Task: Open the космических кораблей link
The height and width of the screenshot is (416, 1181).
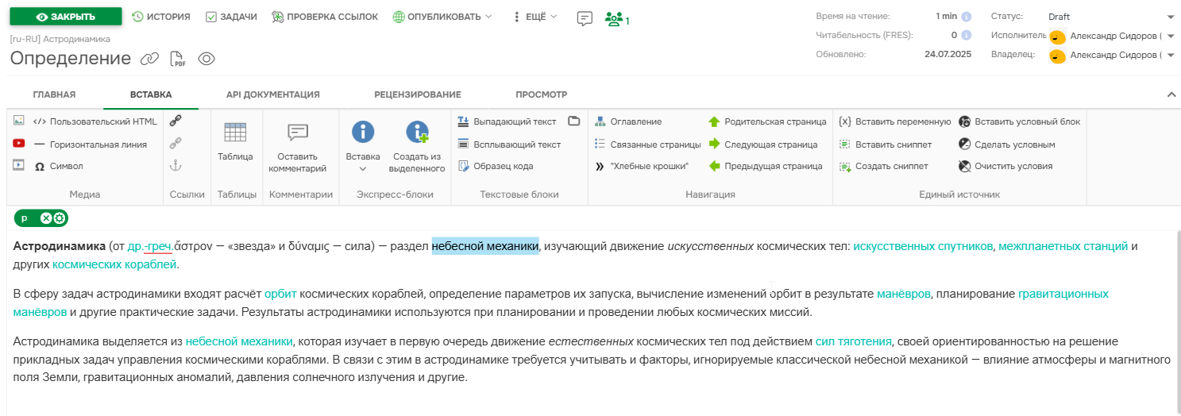Action: pos(114,264)
